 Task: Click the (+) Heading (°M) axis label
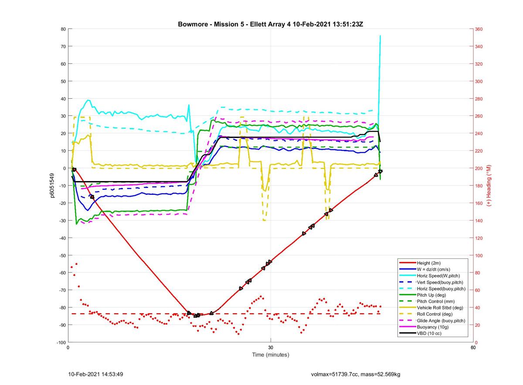[x=489, y=185]
